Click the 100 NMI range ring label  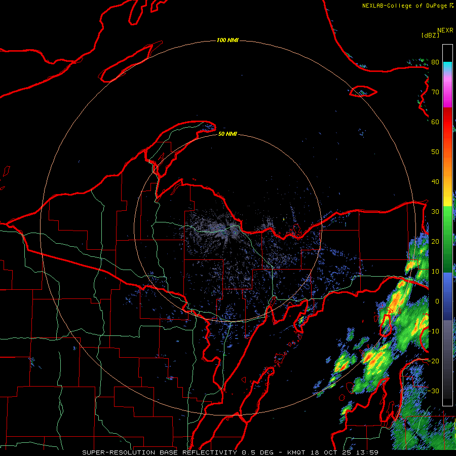227,40
